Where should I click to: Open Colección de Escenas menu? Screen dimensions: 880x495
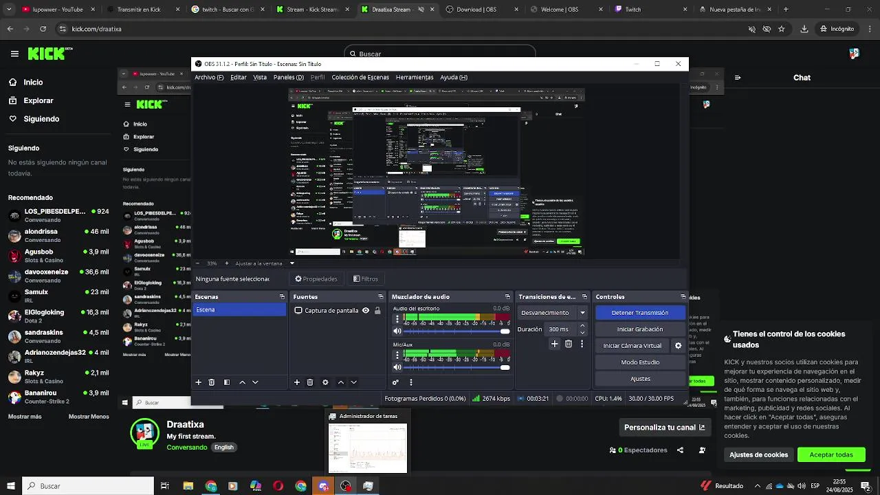click(x=360, y=78)
